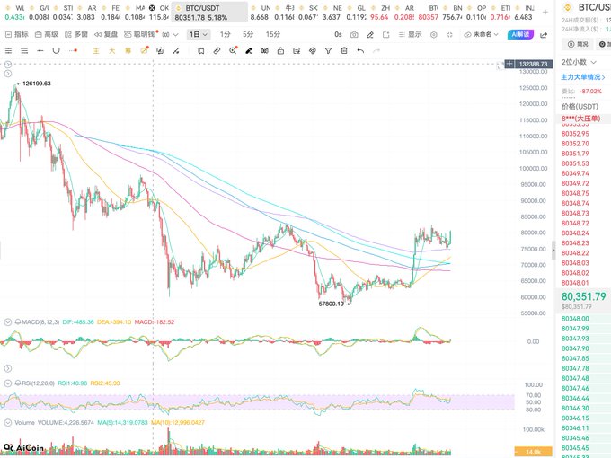Open the 高级 advanced menu
The image size is (611, 458).
(47, 34)
